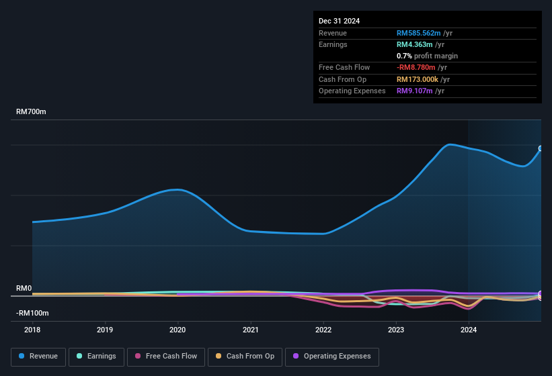Viewport: 552px width, 376px height.
Task: Click the 2024 x-axis label
Action: (469, 330)
